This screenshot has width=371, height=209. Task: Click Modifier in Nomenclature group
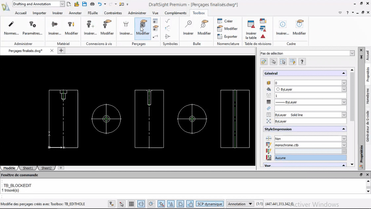tap(227, 29)
